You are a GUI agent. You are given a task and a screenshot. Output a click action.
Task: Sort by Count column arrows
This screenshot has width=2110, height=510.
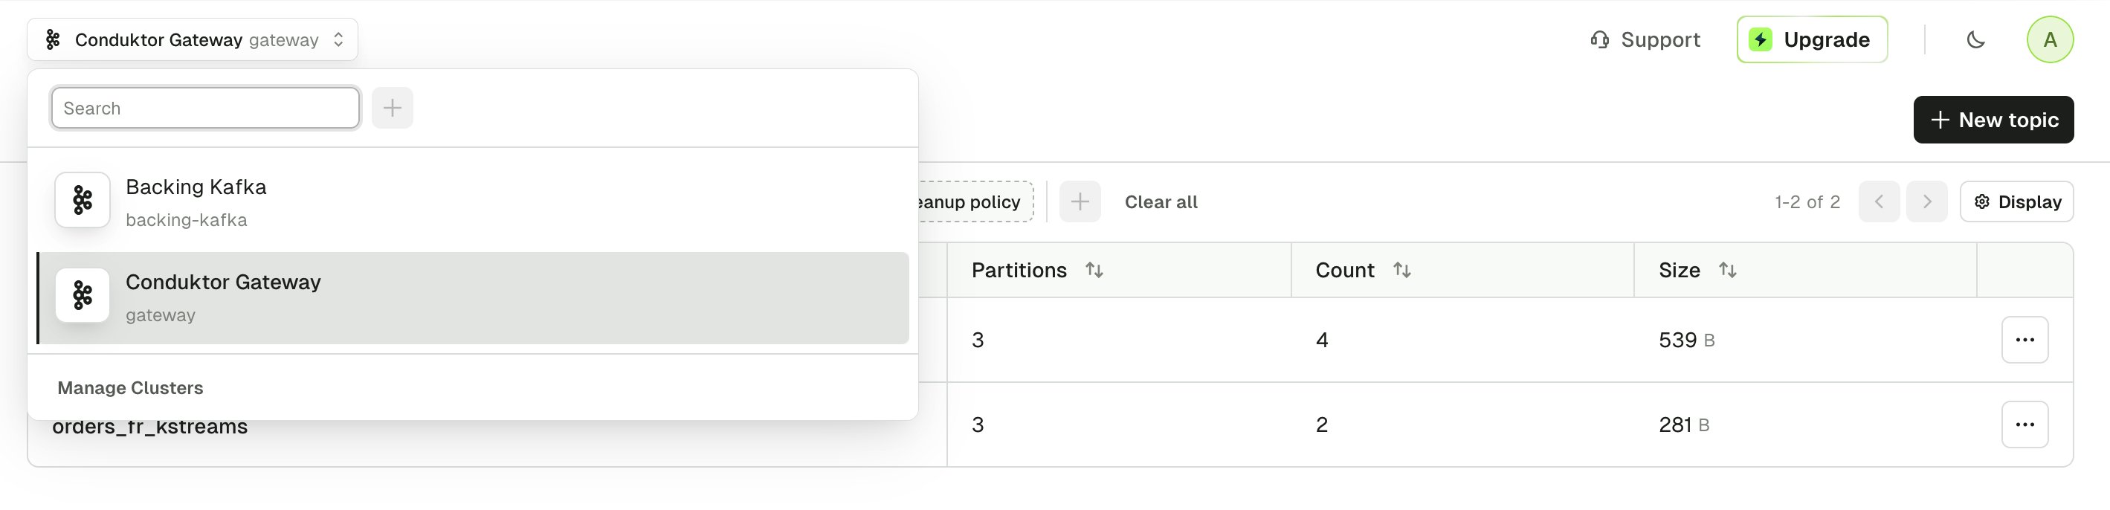click(1401, 270)
